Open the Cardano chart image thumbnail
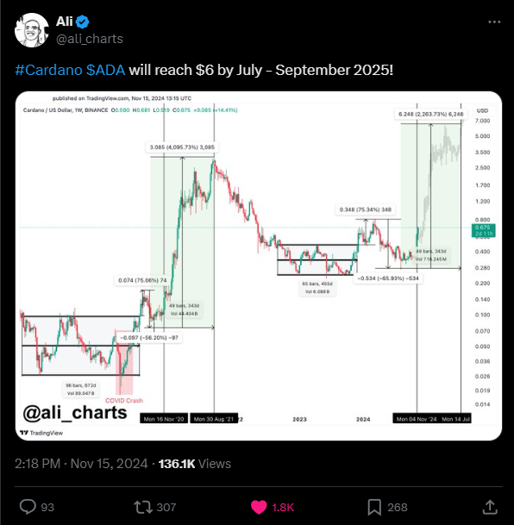The width and height of the screenshot is (514, 525). click(x=259, y=266)
